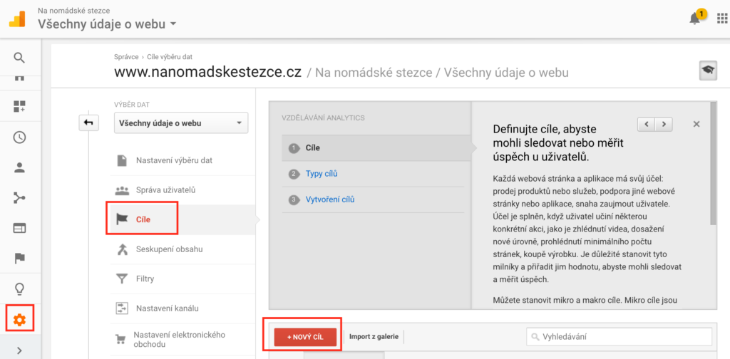Open Conversions flag icon in sidebar
This screenshot has height=359, width=730.
[20, 258]
